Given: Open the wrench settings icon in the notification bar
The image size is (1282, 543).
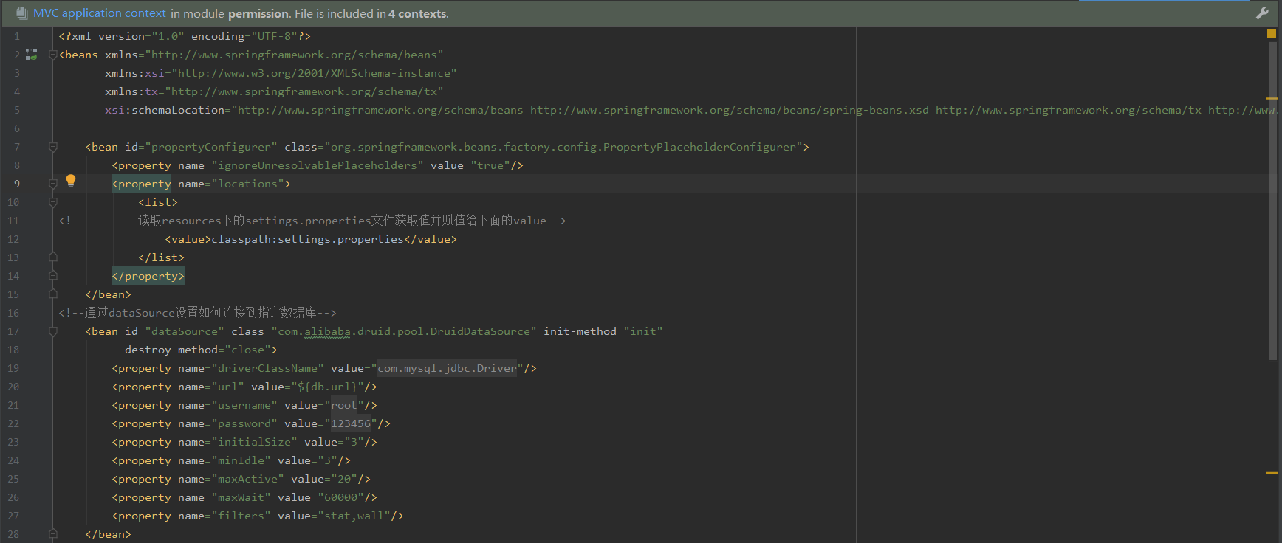Looking at the screenshot, I should coord(1262,13).
